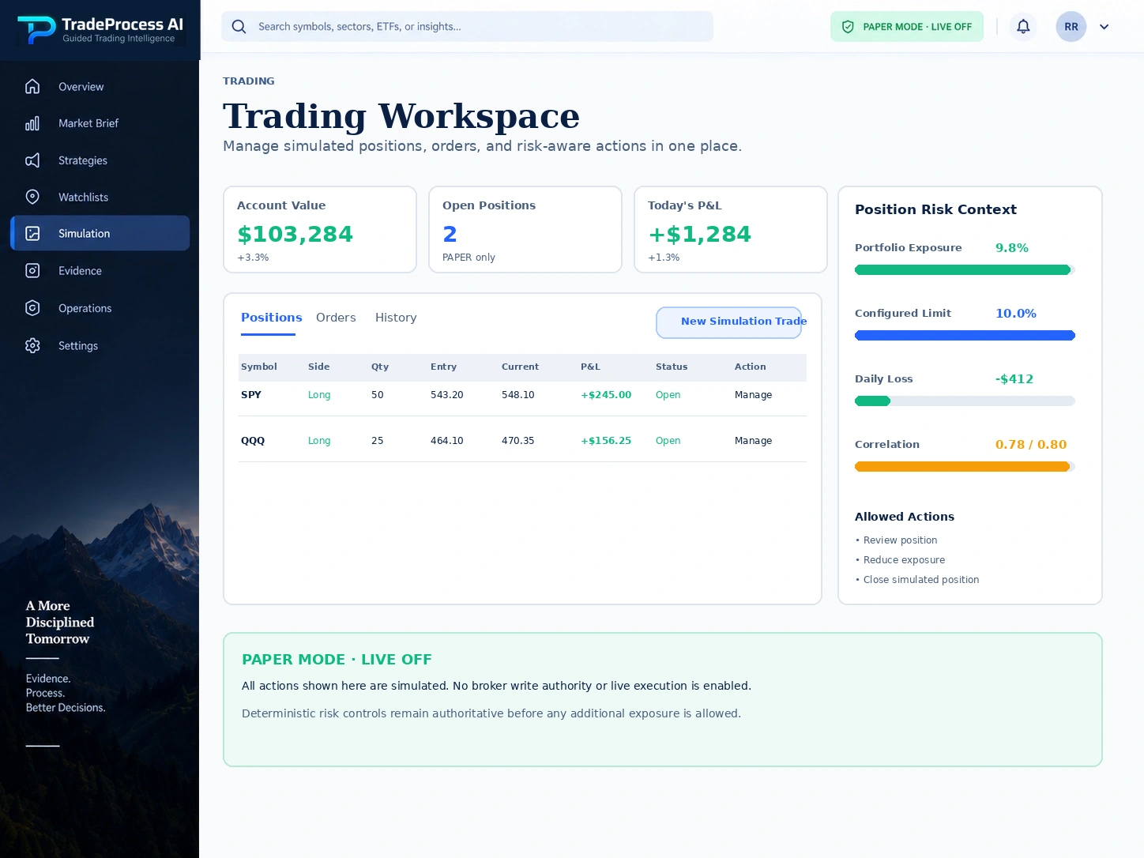Image resolution: width=1144 pixels, height=858 pixels.
Task: Open the Strategies menu item
Action: (x=100, y=160)
